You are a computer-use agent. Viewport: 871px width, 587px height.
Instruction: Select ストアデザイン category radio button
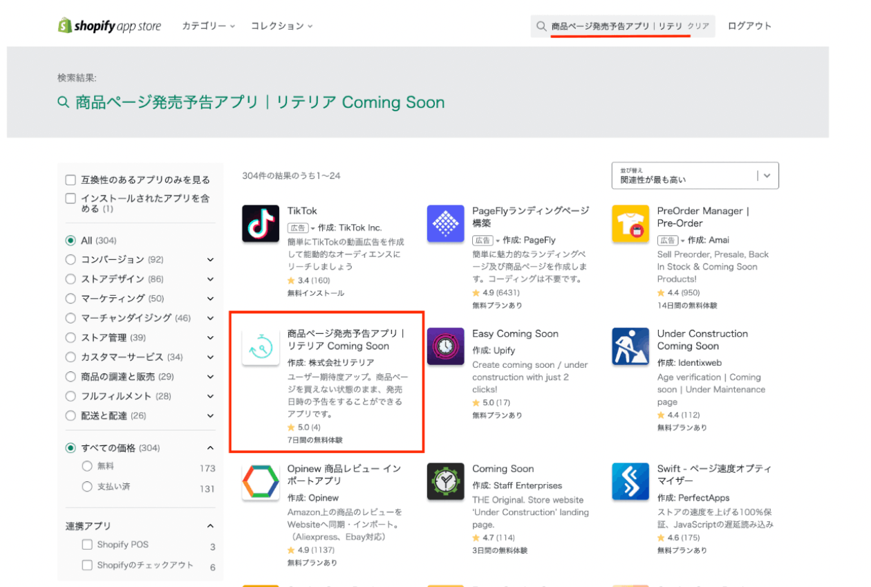(x=71, y=279)
